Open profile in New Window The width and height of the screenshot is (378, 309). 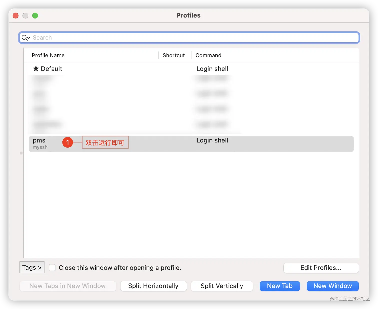point(333,286)
